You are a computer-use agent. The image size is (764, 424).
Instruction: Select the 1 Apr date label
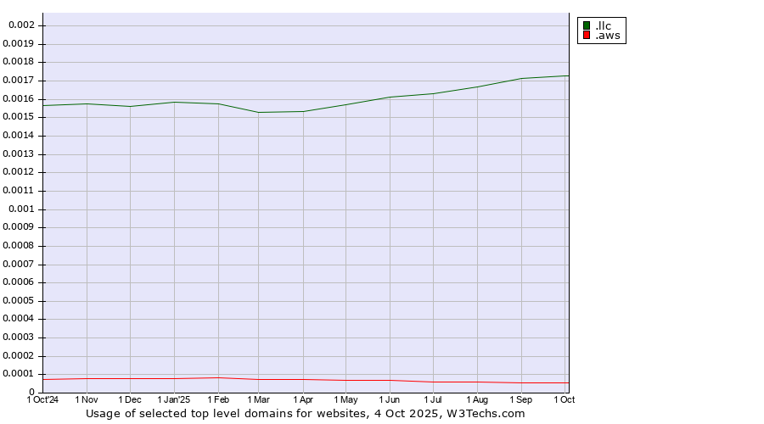point(302,399)
